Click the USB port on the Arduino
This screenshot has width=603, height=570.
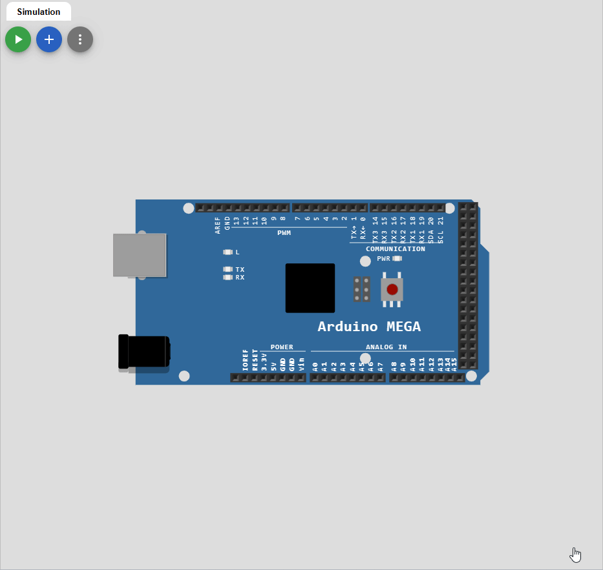coord(140,256)
